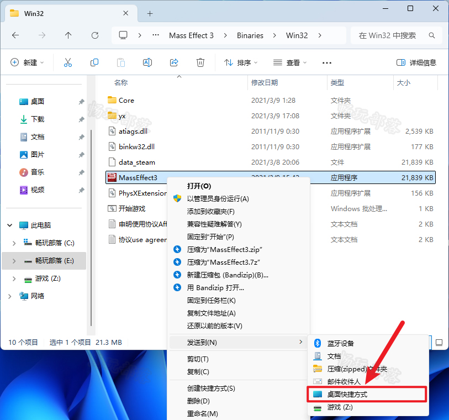Click the Share icon in toolbar
Screen dimensions: 449x420
[x=174, y=62]
